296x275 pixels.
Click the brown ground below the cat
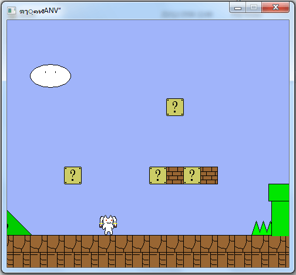(x=108, y=243)
